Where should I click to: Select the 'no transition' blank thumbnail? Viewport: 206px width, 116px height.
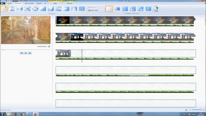[x=4, y=9]
